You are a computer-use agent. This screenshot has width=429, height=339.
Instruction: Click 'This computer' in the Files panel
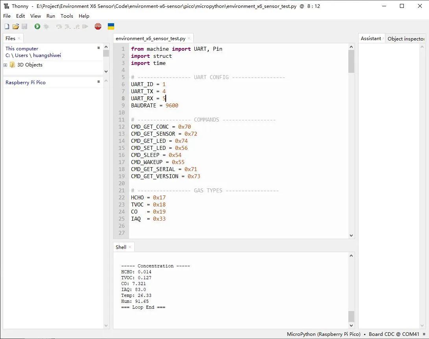pyautogui.click(x=22, y=48)
